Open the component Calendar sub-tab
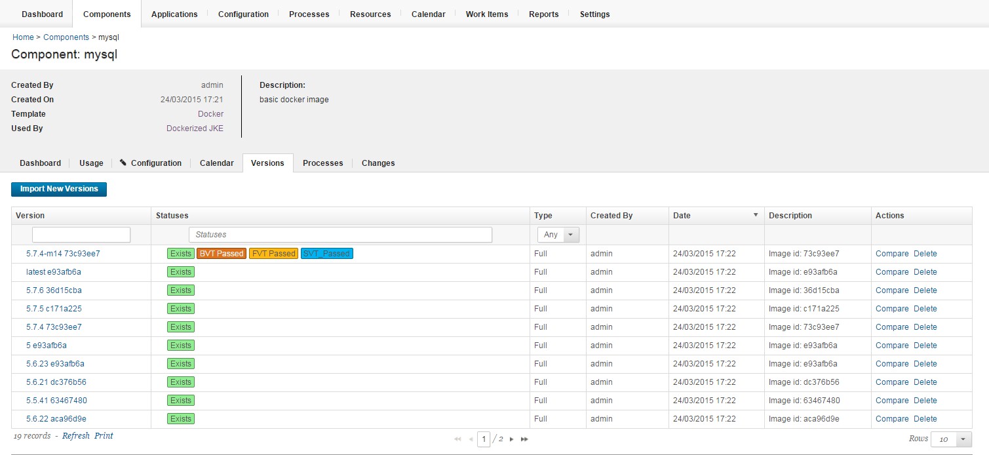Screen dimensions: 989x455 tap(217, 163)
